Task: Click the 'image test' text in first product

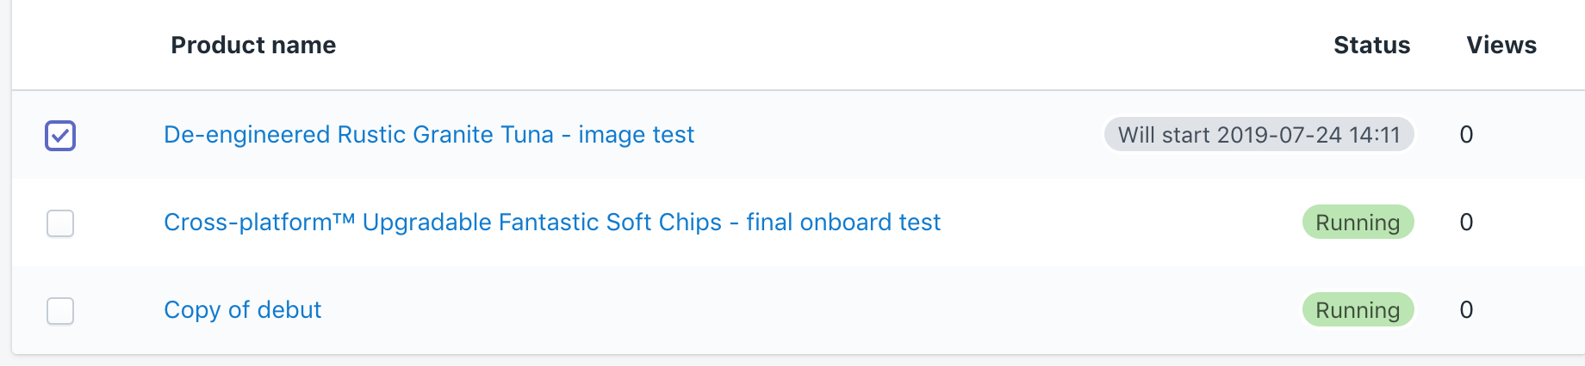Action: 636,135
